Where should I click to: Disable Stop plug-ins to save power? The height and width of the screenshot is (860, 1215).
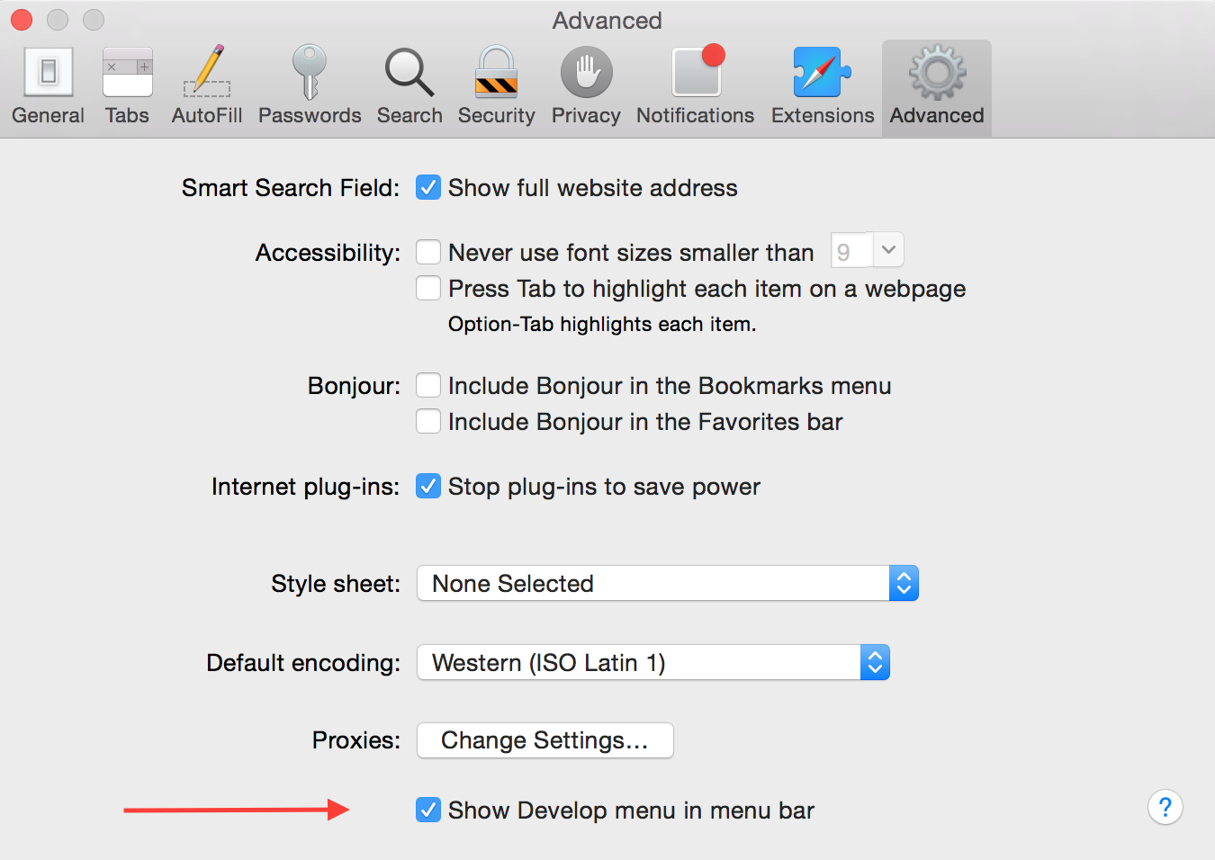[428, 486]
